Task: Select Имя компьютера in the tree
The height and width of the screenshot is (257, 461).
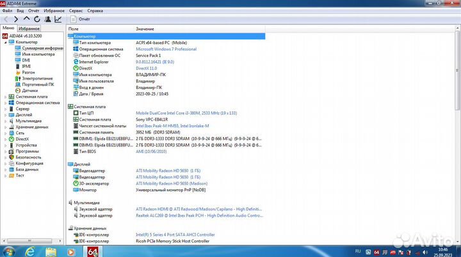Action: click(38, 54)
